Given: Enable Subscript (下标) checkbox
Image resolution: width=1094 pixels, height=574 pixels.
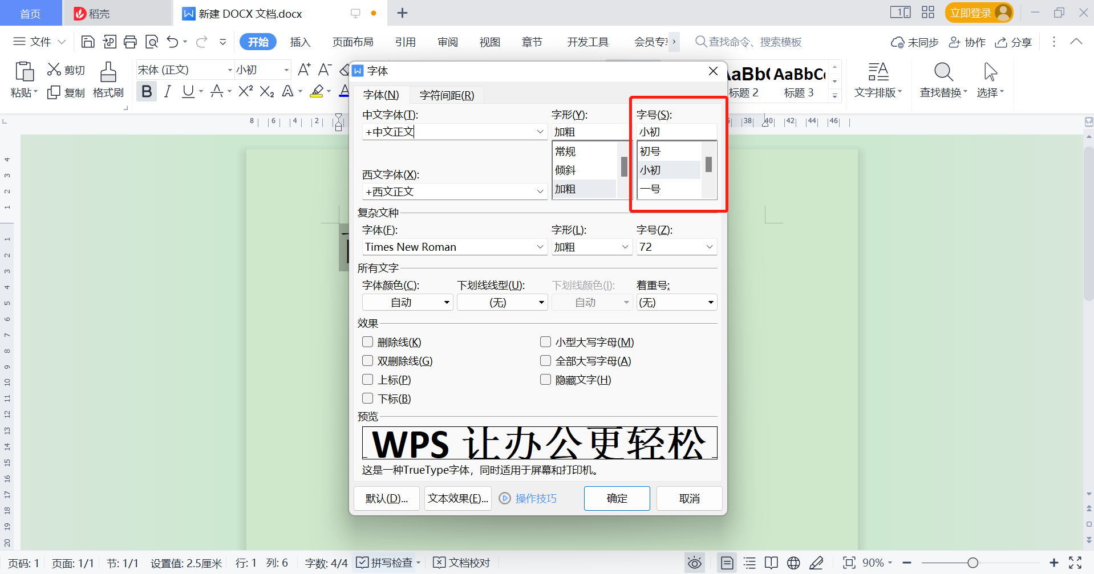Looking at the screenshot, I should [x=368, y=398].
